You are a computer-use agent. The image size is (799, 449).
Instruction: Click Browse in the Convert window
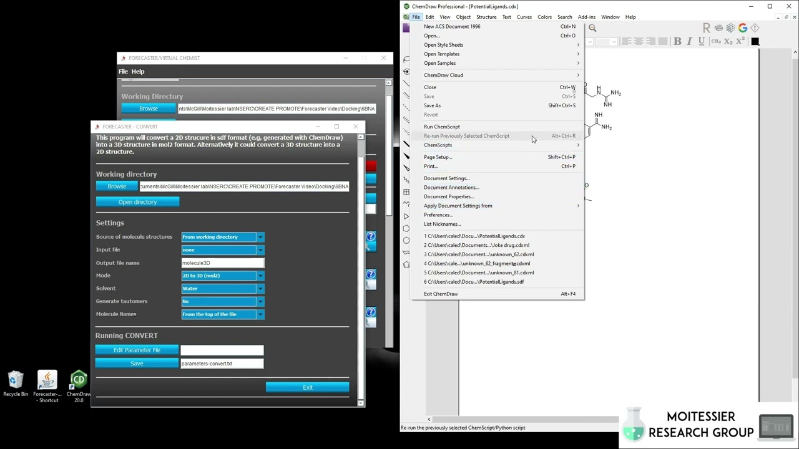(117, 186)
